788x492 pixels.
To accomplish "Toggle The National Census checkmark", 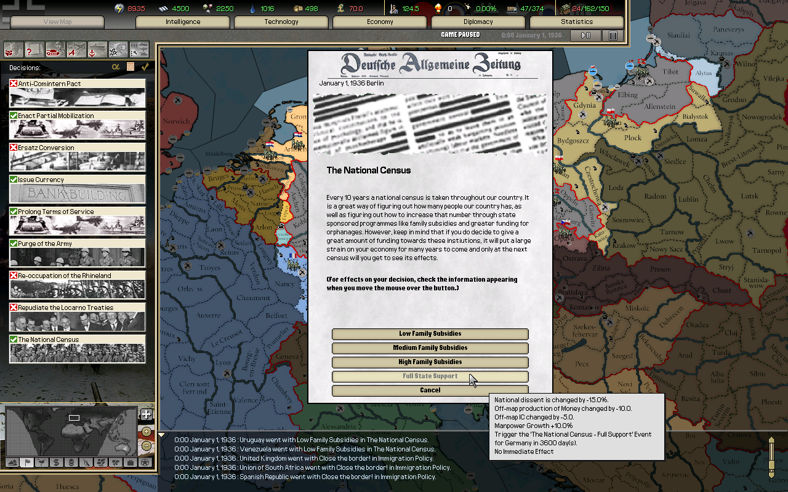I will [14, 339].
